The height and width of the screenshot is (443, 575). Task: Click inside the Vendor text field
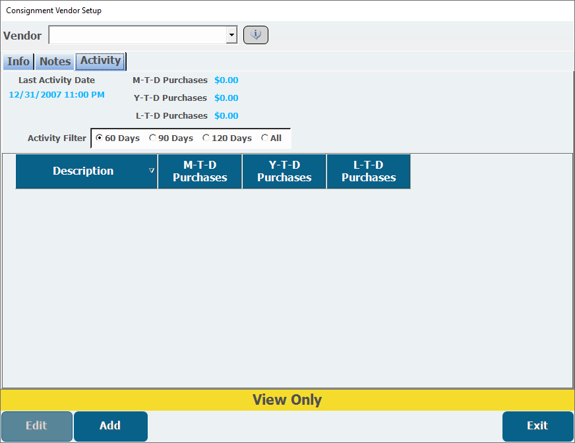click(x=137, y=35)
